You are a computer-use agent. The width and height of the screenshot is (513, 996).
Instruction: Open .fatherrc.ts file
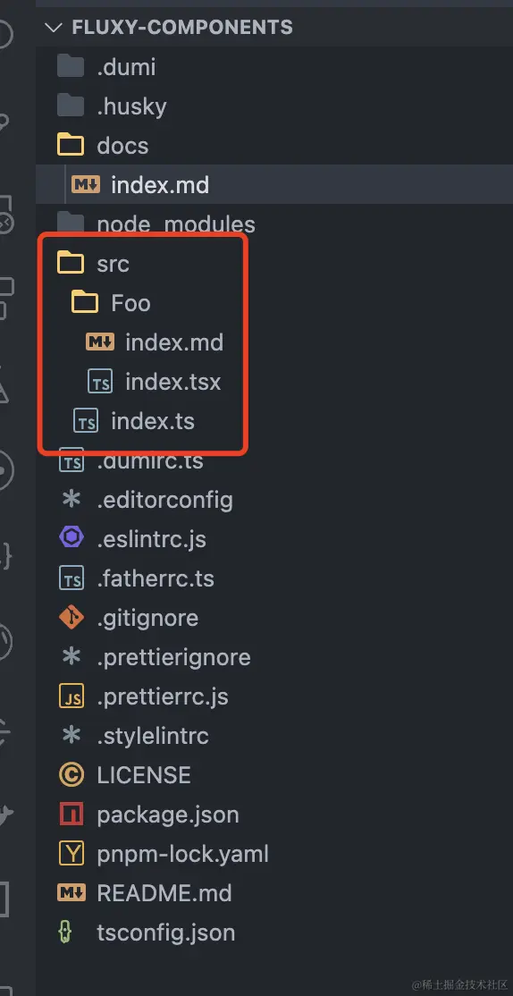tap(274, 578)
